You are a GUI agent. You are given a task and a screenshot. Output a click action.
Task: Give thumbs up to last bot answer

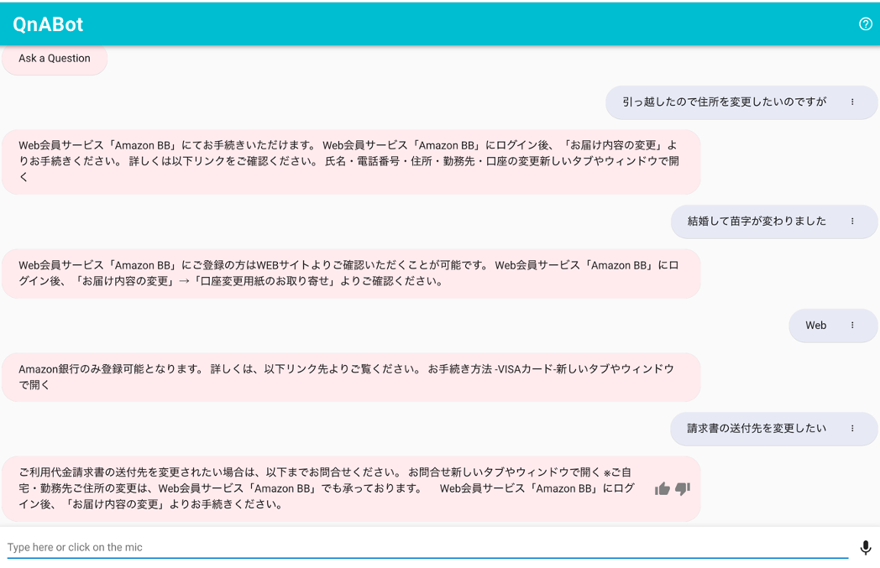(663, 489)
